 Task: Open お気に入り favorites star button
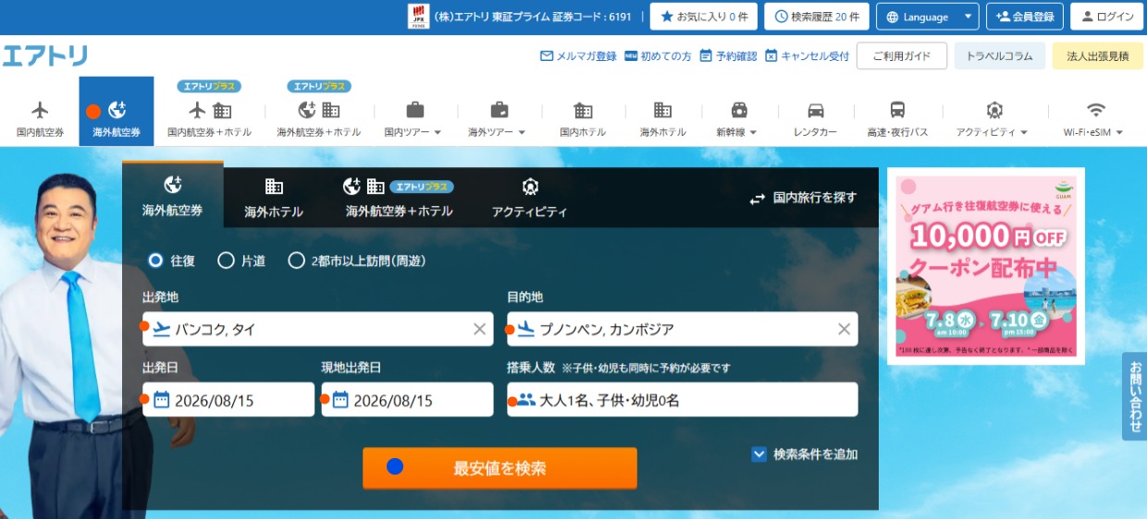tap(704, 17)
